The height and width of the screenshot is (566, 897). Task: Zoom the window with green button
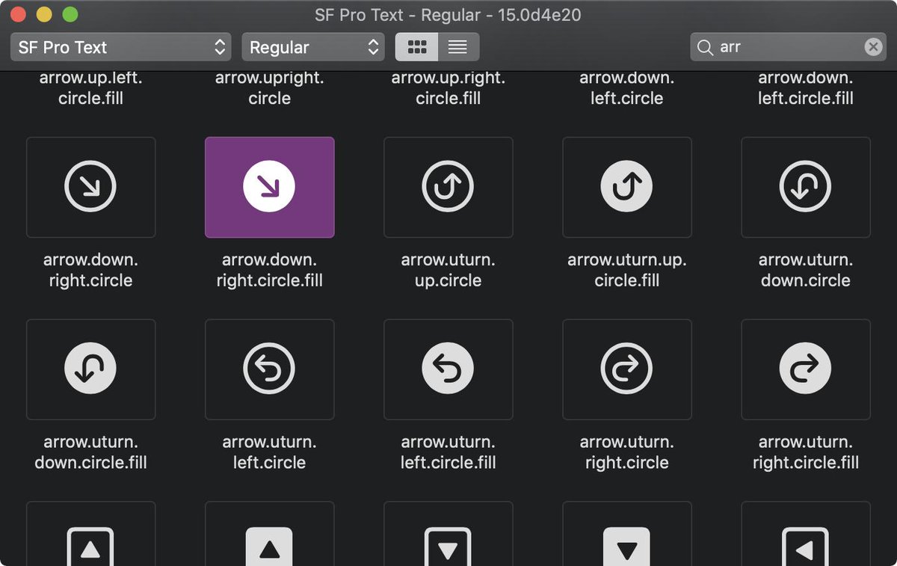[70, 14]
